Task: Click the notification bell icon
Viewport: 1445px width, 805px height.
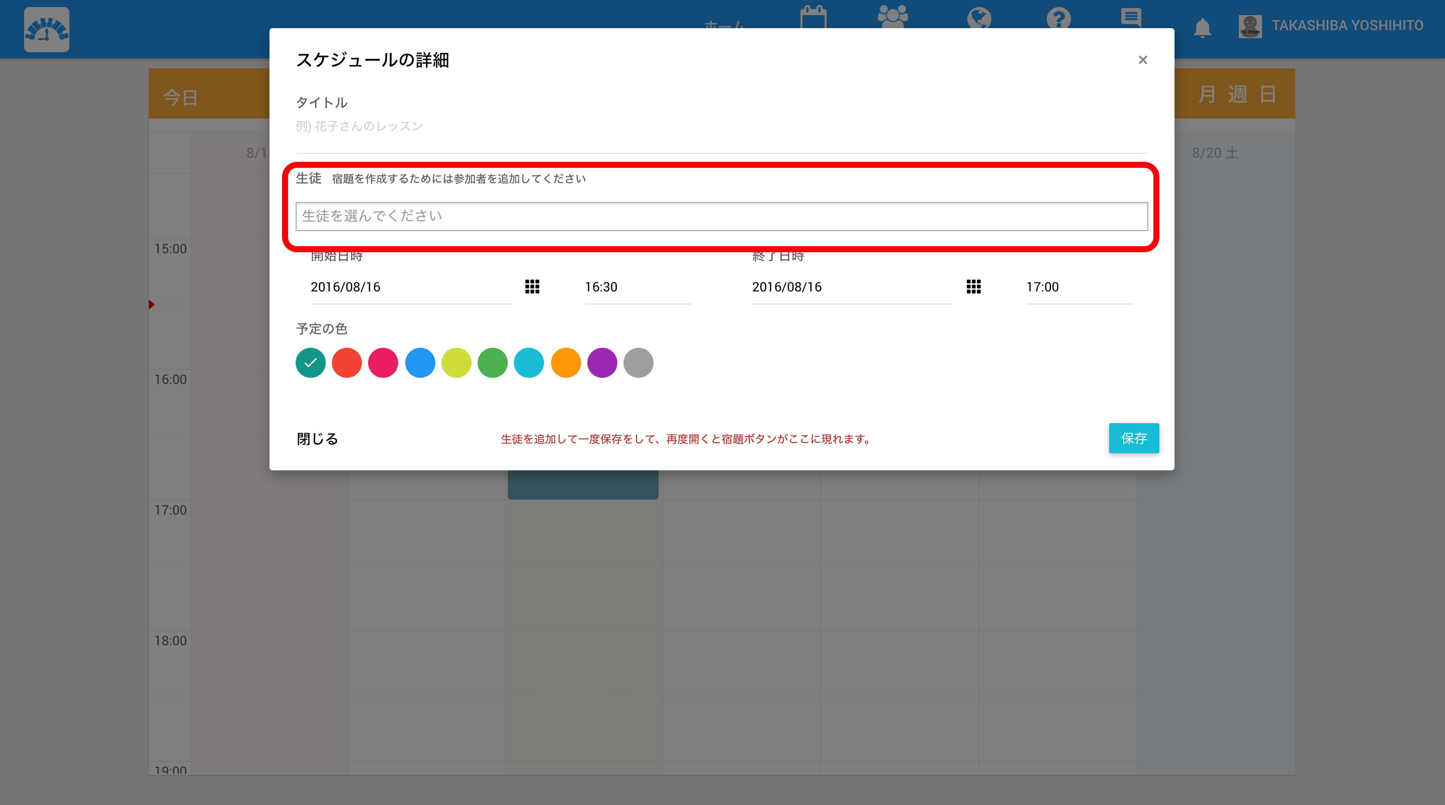Action: [x=1202, y=27]
